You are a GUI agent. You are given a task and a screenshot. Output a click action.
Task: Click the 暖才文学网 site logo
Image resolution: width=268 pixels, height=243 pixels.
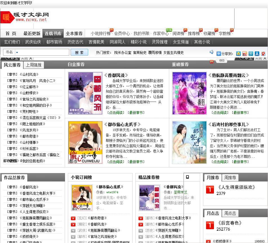tap(25, 17)
